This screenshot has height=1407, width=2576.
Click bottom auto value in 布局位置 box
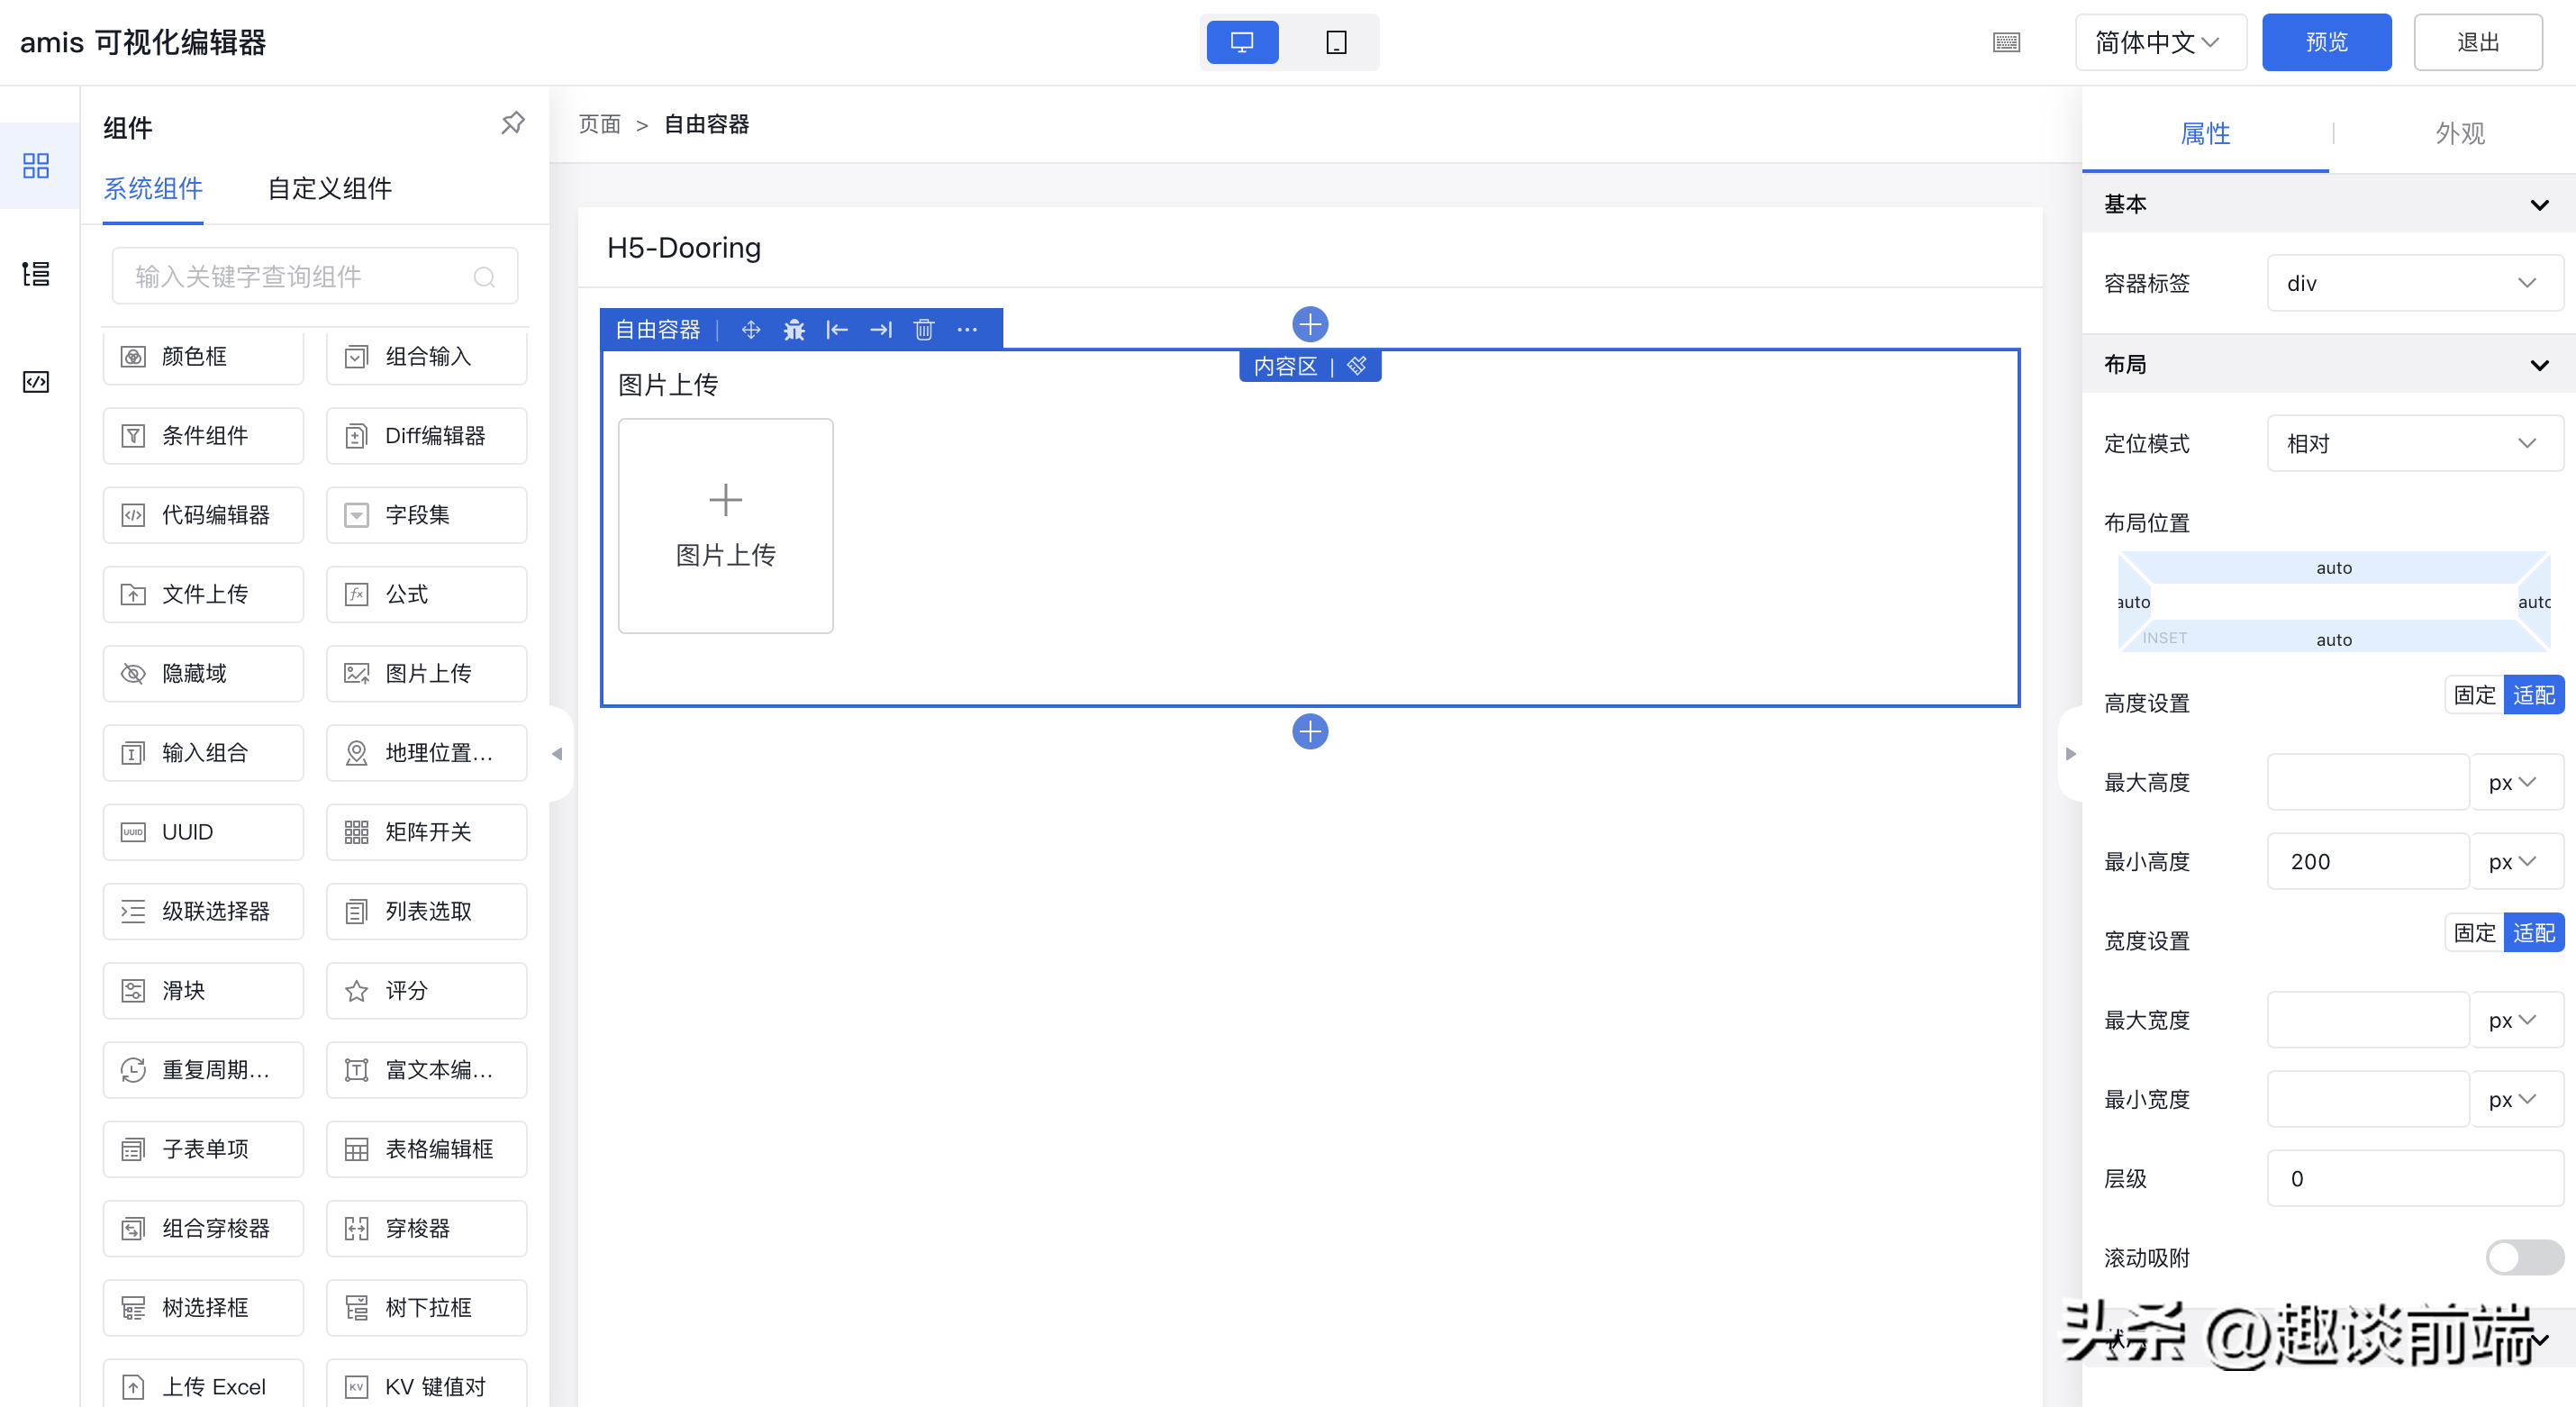2333,640
